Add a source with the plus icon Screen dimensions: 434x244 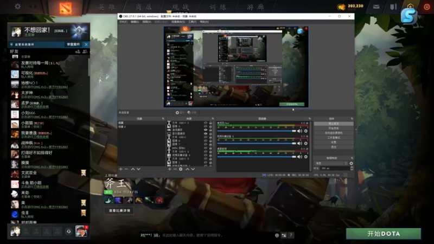169,169
